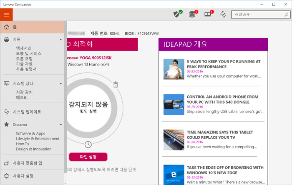This screenshot has width=292, height=185.
Task: Collapse the hamburger navigation menu
Action: click(x=7, y=15)
